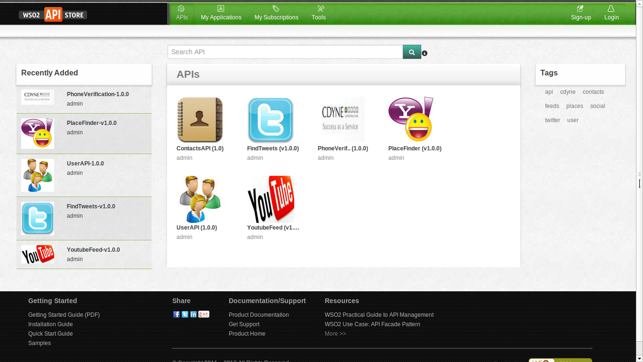643x362 pixels.
Task: Filter by the twitter tag
Action: click(x=553, y=120)
